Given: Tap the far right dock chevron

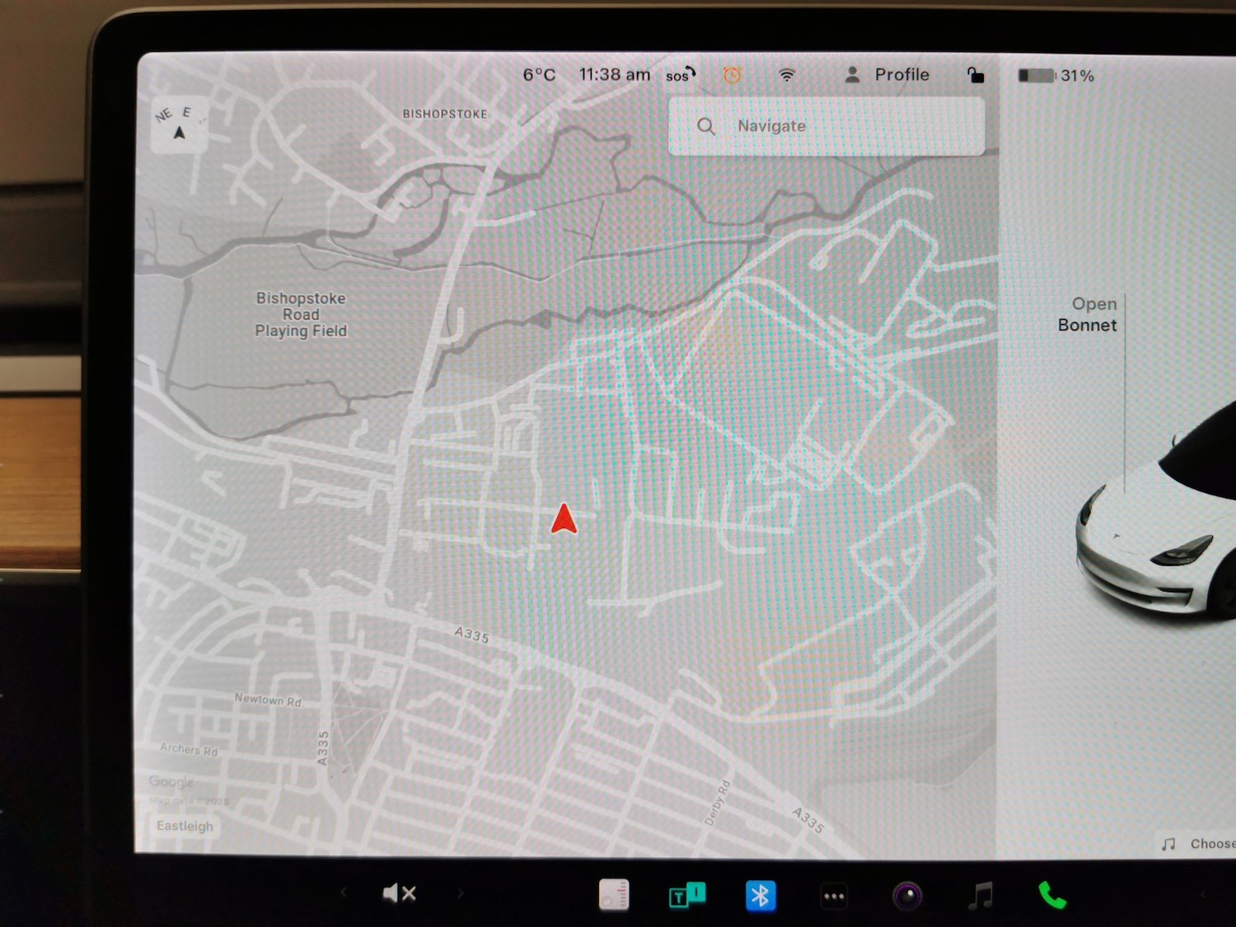Looking at the screenshot, I should (x=1203, y=895).
